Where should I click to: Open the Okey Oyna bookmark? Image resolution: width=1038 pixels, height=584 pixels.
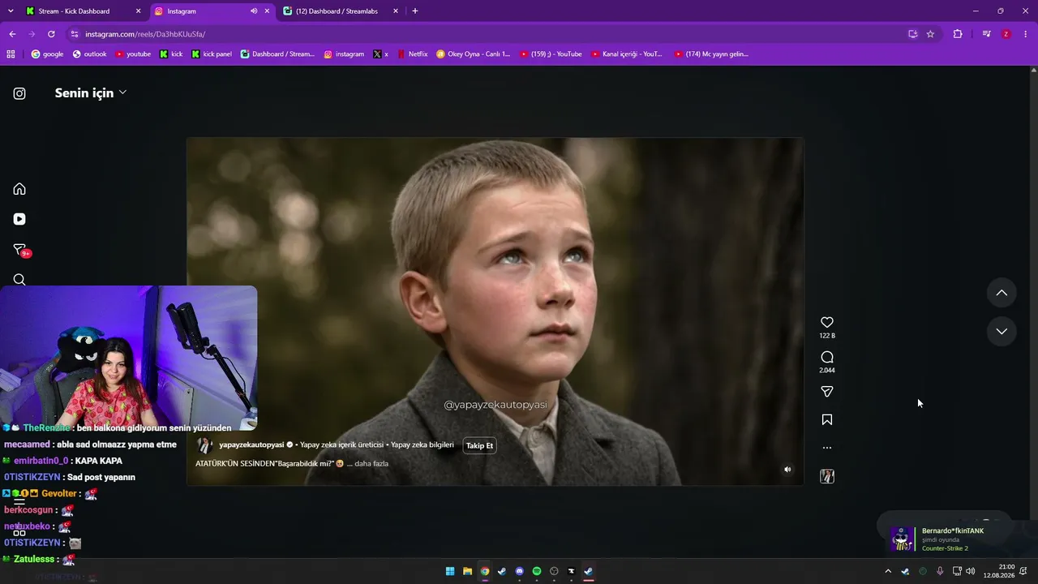click(474, 54)
